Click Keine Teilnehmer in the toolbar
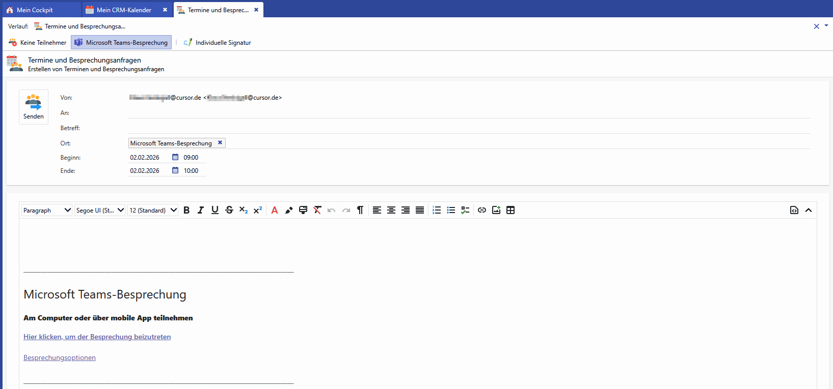The height and width of the screenshot is (389, 833). [x=38, y=43]
